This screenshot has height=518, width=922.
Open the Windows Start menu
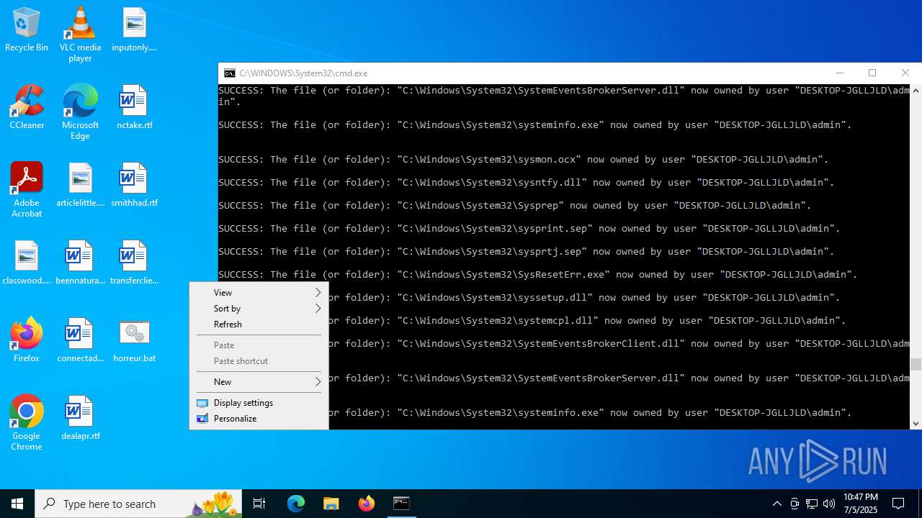point(17,504)
